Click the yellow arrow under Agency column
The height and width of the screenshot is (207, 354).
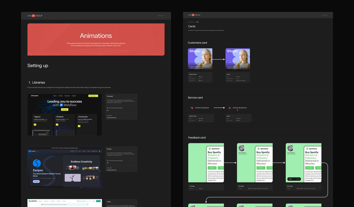(x=35, y=125)
